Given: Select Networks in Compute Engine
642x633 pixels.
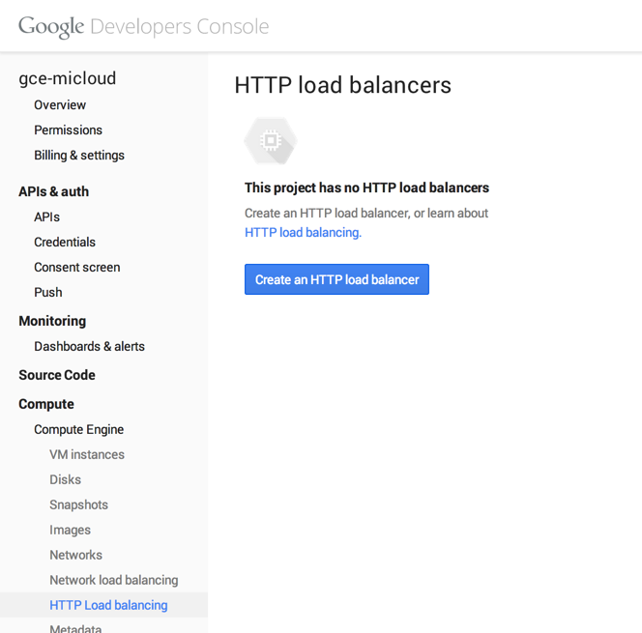Looking at the screenshot, I should (75, 556).
